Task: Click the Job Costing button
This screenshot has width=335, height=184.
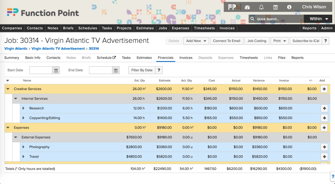Action: (x=256, y=41)
